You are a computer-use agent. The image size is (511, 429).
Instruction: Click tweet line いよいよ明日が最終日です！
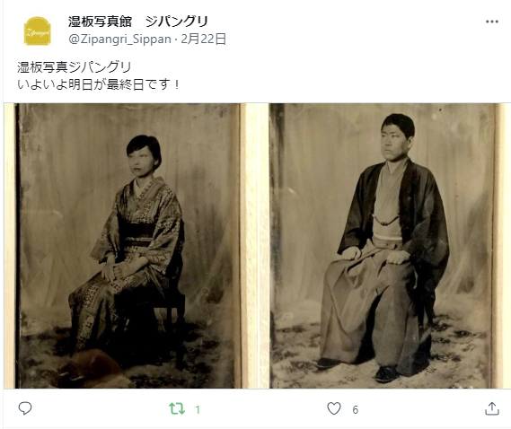99,84
